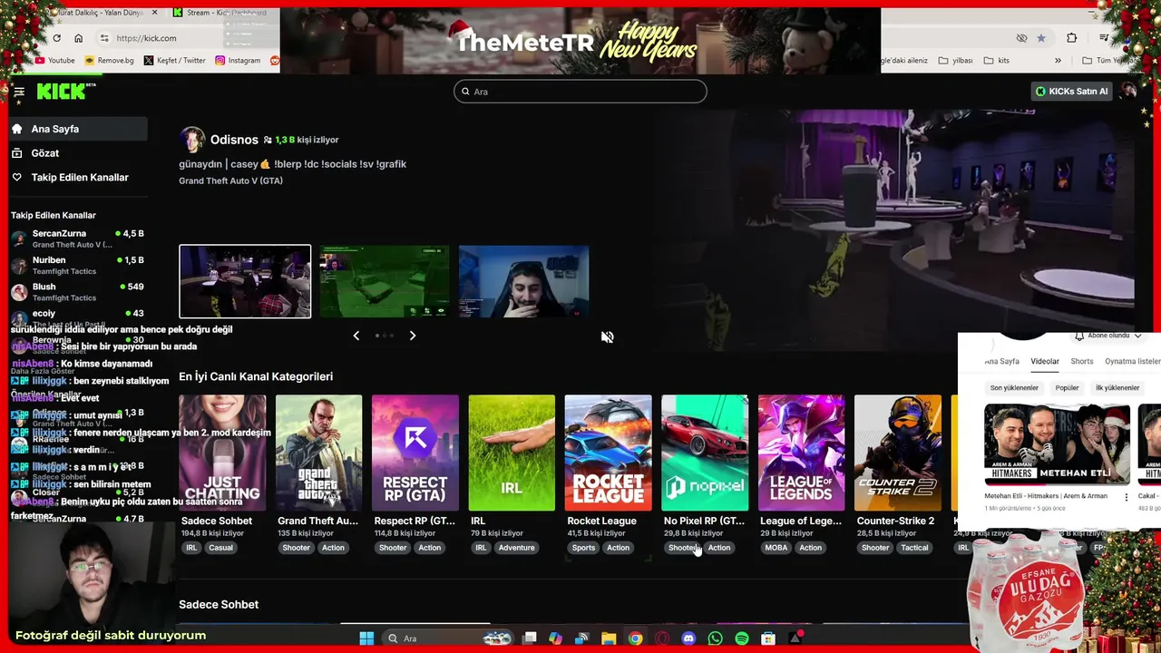Viewport: 1161px width, 653px height.
Task: Close the Murat Dalkılıç browser tab
Action: click(x=154, y=13)
